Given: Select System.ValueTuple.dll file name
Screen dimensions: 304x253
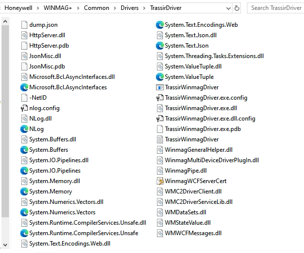Looking at the screenshot, I should pos(193,66).
